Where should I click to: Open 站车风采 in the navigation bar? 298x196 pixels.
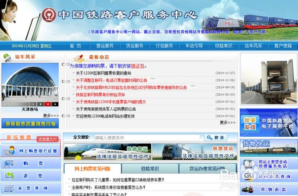point(253,46)
